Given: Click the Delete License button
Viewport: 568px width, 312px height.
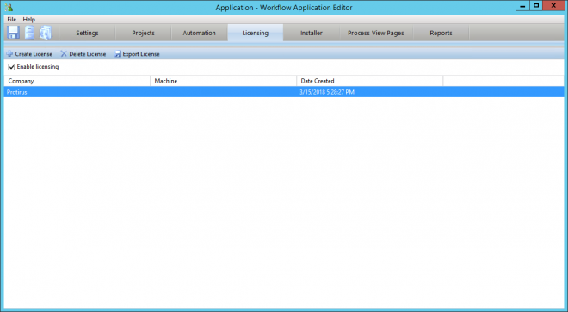Looking at the screenshot, I should [x=83, y=54].
